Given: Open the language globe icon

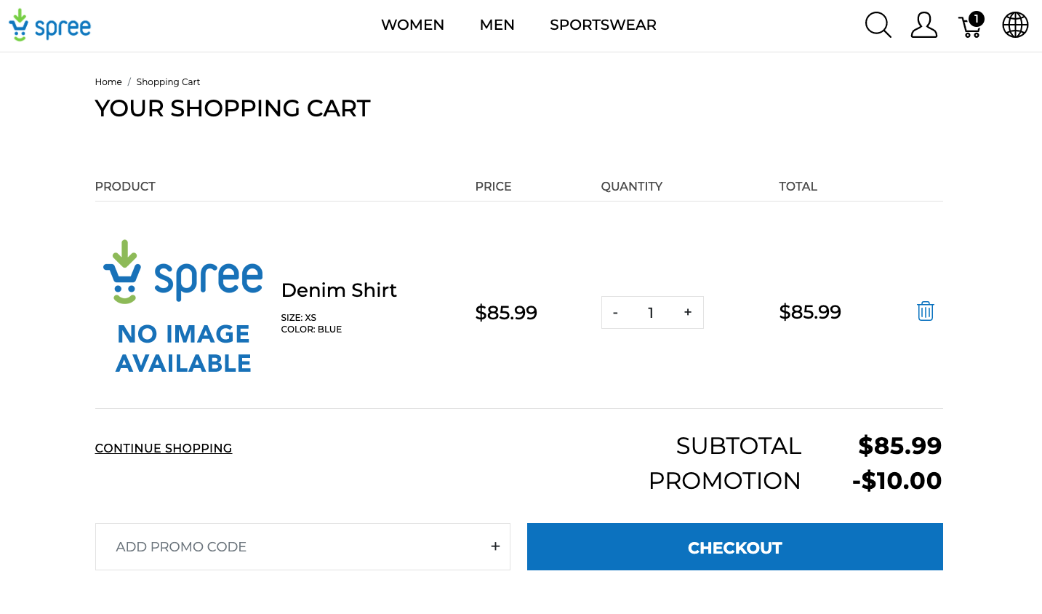Looking at the screenshot, I should [1014, 25].
